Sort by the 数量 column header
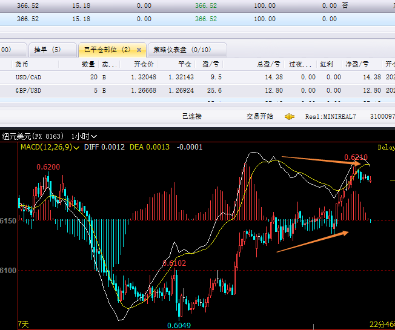The image size is (395, 330). click(88, 64)
